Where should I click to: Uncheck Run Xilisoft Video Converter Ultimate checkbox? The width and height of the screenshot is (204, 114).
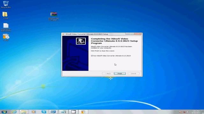(92, 56)
